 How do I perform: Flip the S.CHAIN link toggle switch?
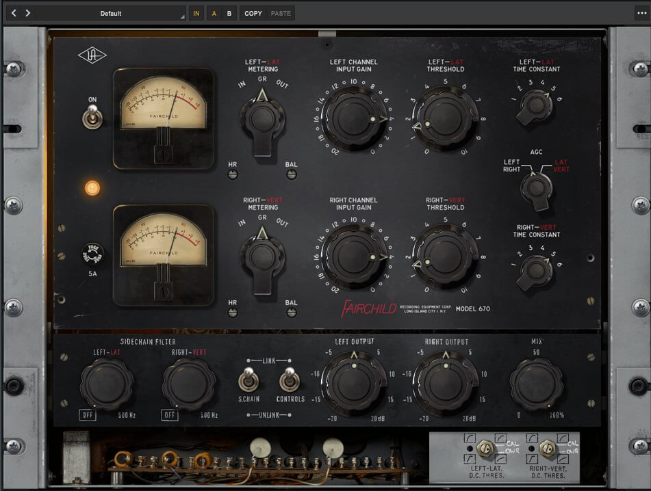coord(248,379)
